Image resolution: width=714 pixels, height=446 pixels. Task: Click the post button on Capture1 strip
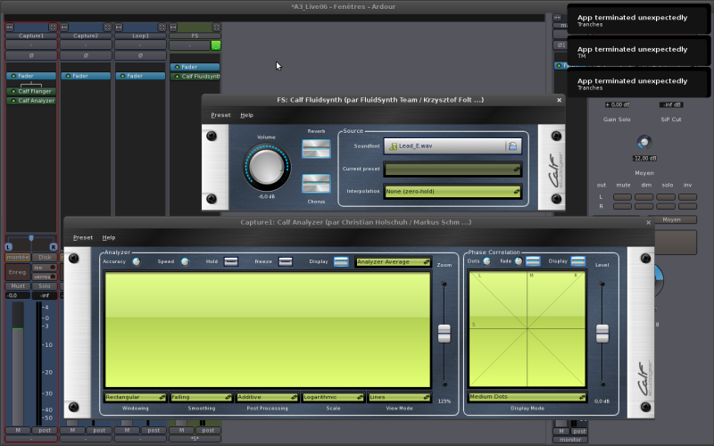[45, 430]
